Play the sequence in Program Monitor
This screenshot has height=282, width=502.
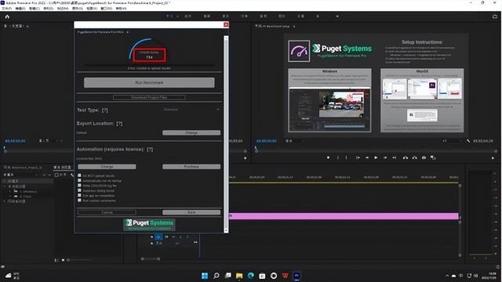[x=376, y=157]
